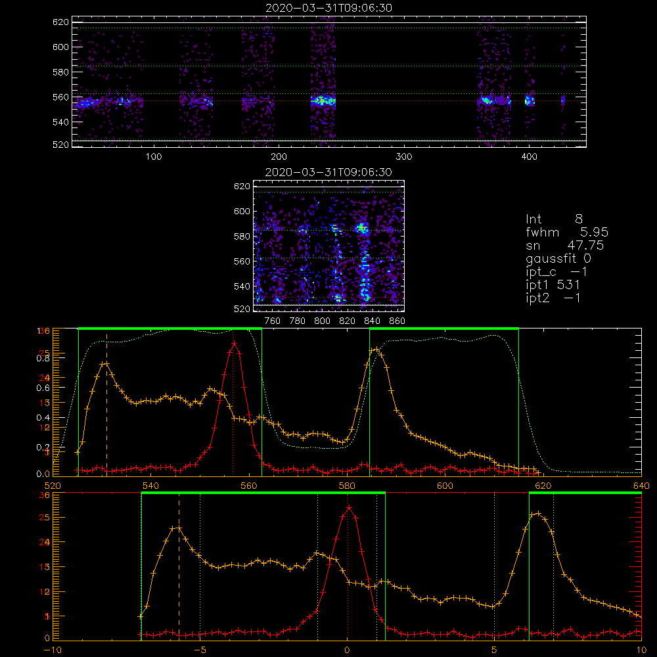
Task: Click the 'gaussfit 0' parameter line
Action: point(558,258)
